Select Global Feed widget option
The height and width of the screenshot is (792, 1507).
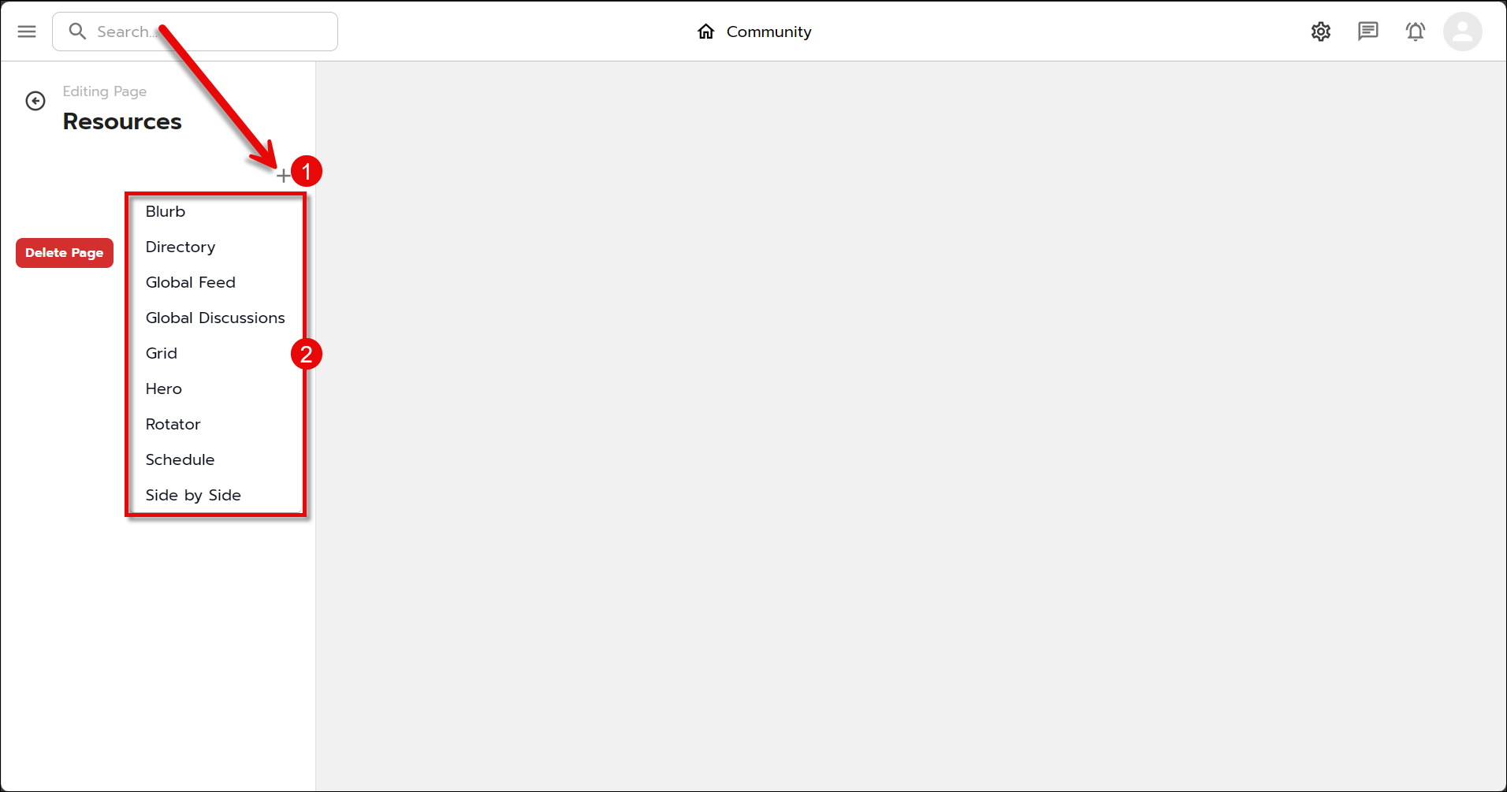pos(191,282)
